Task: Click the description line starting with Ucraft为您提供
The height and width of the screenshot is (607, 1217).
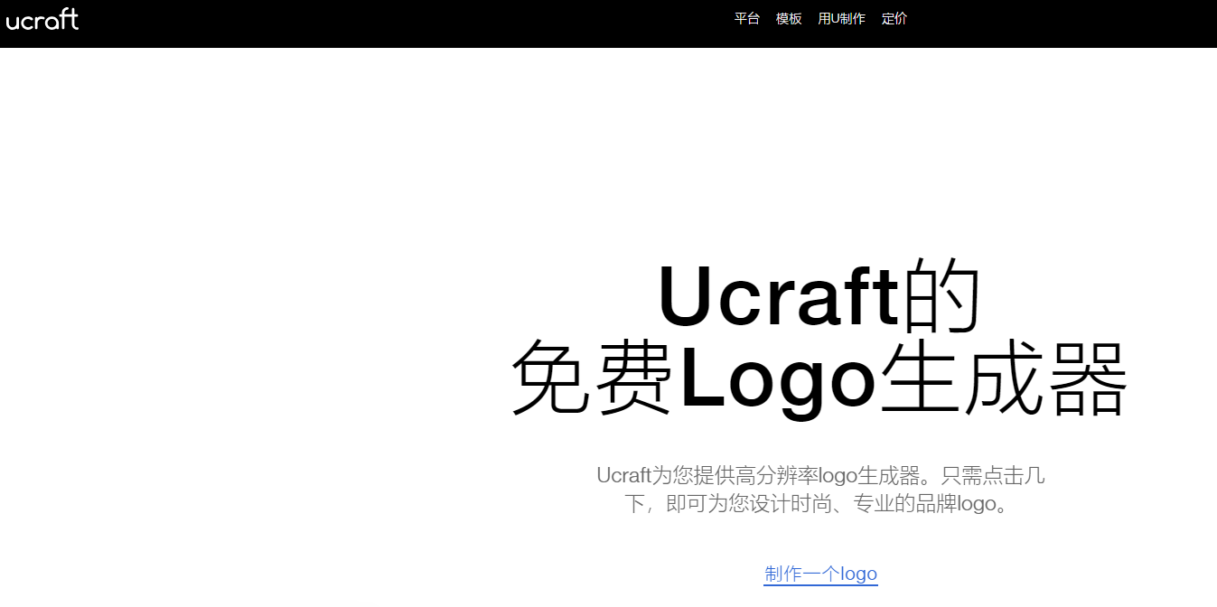Action: coord(820,475)
